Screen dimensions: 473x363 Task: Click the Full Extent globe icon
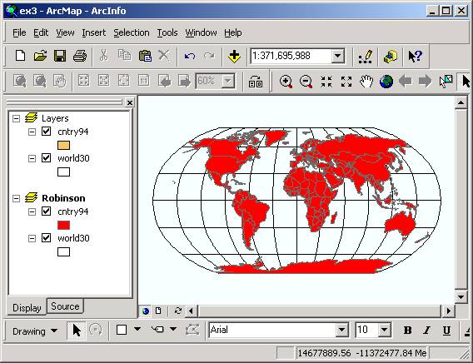[x=386, y=82]
